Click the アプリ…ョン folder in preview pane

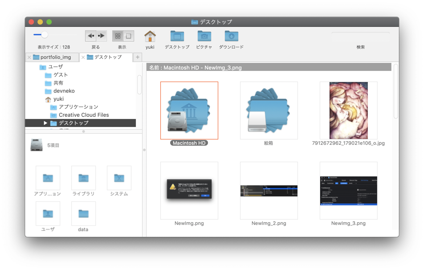[48, 178]
